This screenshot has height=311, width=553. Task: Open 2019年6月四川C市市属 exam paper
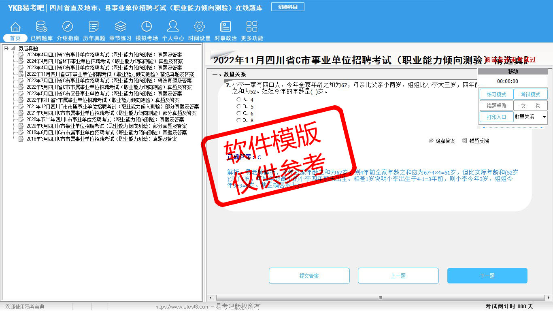coord(106,132)
